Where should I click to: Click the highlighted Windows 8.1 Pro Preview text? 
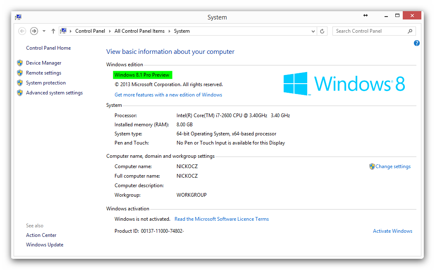pyautogui.click(x=143, y=75)
